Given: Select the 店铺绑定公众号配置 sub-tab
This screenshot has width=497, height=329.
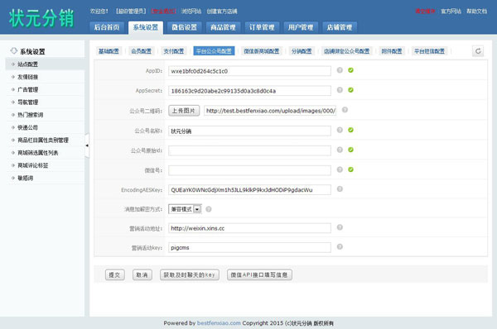Looking at the screenshot, I should [347, 51].
